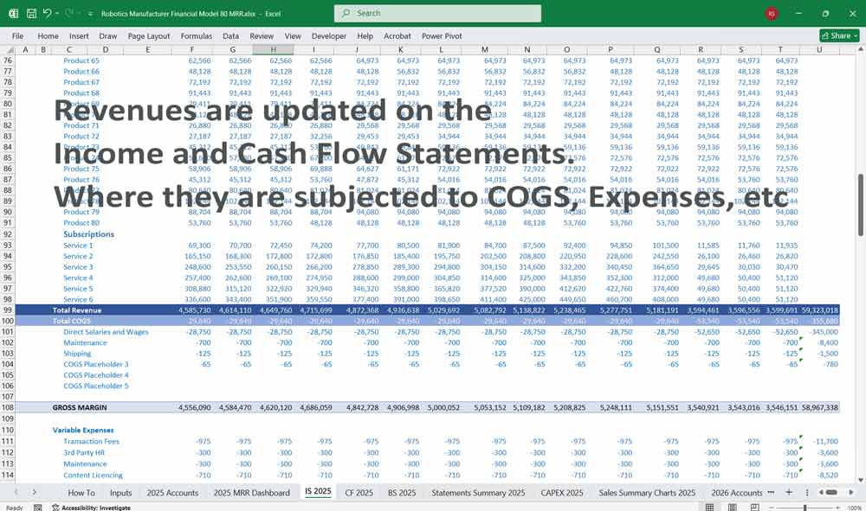Open the Share button dropdown arrow
This screenshot has width=866, height=511.
pyautogui.click(x=856, y=35)
